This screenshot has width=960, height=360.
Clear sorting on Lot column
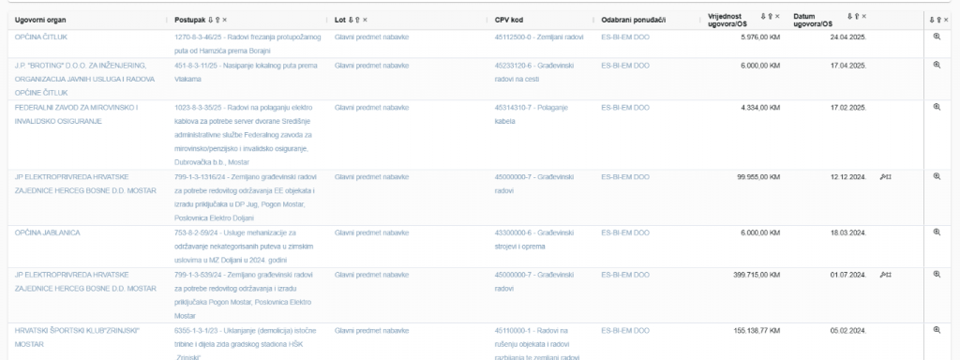pyautogui.click(x=365, y=21)
